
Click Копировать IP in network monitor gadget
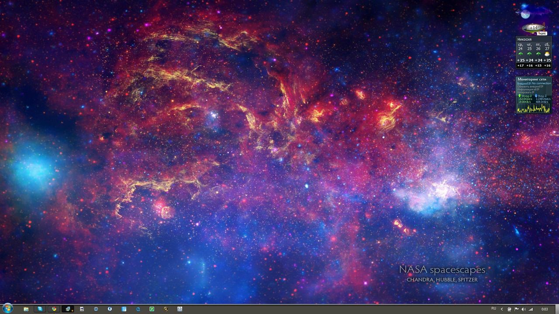pyautogui.click(x=525, y=92)
